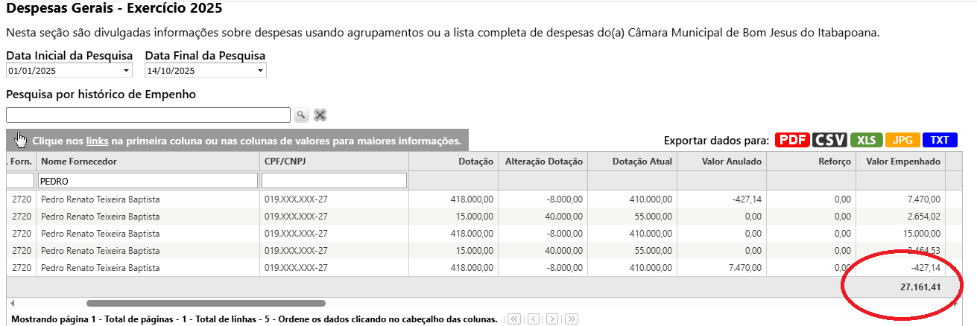Sort by the Dotação Atual column header
The width and height of the screenshot is (977, 326).
(x=632, y=162)
